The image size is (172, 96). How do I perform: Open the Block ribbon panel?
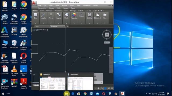66,16
